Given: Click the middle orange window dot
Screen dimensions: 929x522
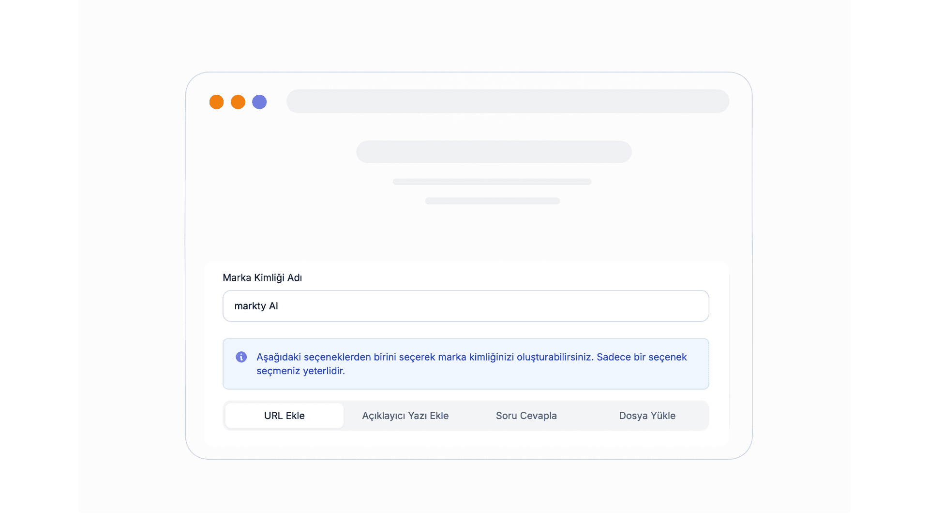Looking at the screenshot, I should tap(238, 102).
